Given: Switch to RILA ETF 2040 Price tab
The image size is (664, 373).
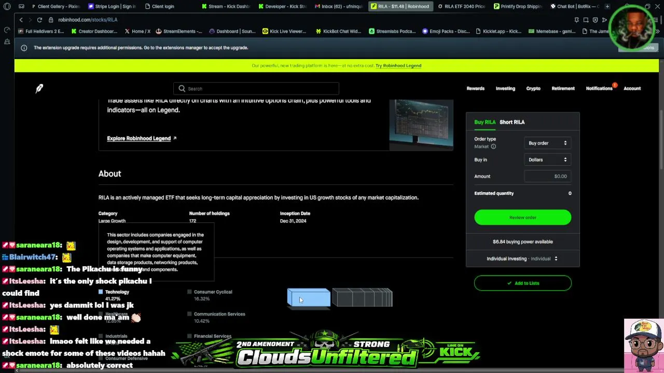Looking at the screenshot, I should [461, 6].
